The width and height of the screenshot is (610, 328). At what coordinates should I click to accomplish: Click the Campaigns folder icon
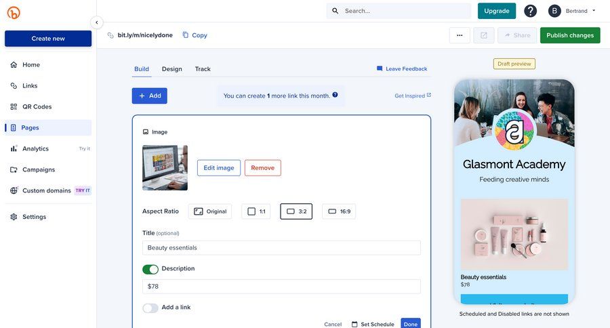14,169
